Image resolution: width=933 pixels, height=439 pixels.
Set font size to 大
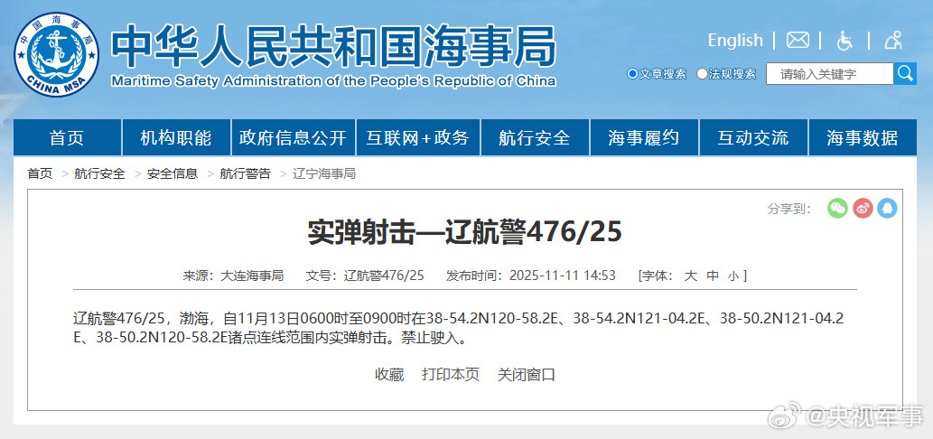[x=690, y=276]
